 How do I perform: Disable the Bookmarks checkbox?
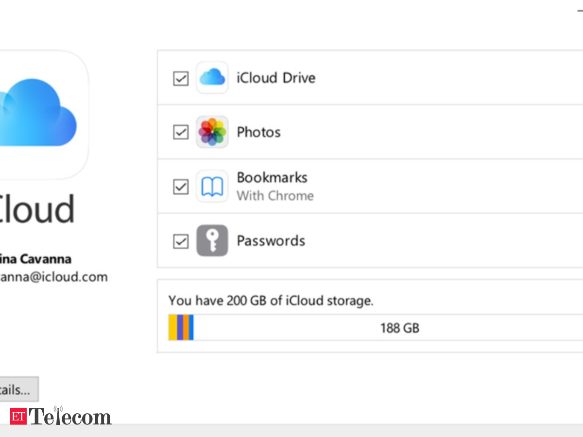181,187
